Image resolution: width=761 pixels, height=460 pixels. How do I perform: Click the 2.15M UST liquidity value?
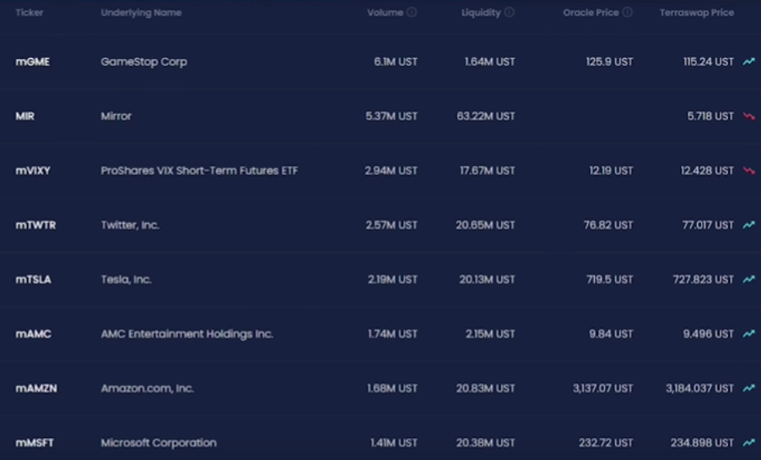[490, 334]
